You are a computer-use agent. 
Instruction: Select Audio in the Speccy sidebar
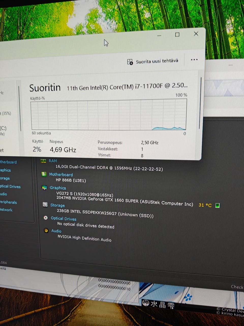coord(4,194)
